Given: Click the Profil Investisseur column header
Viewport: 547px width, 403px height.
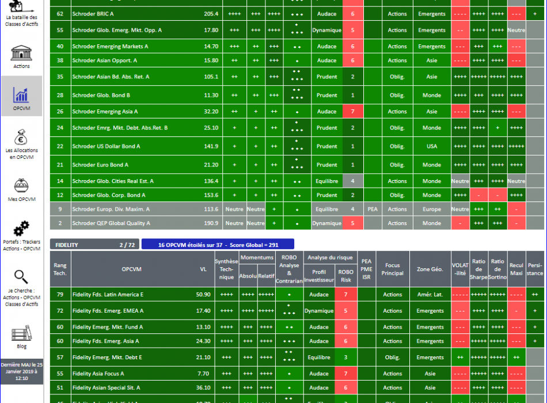Looking at the screenshot, I should pos(319,276).
